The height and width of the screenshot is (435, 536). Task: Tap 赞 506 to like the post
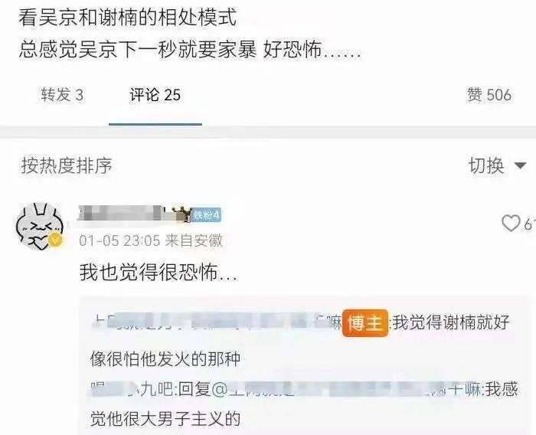point(489,95)
